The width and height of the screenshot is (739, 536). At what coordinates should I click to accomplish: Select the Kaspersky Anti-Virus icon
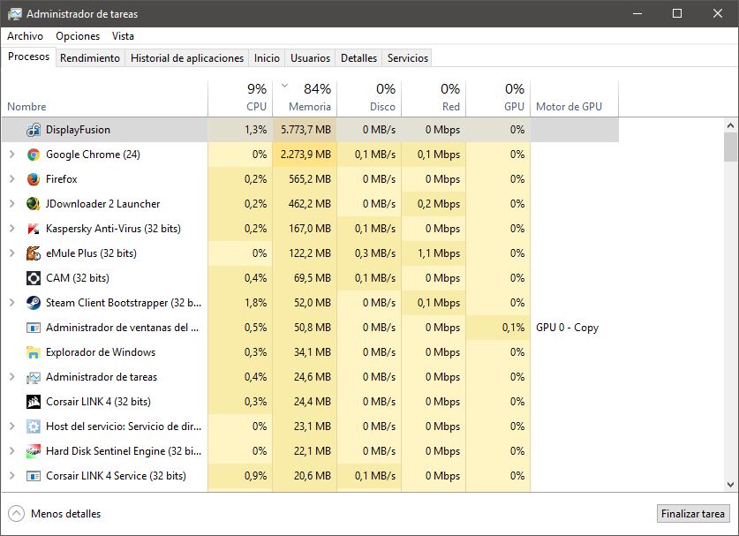click(x=34, y=229)
